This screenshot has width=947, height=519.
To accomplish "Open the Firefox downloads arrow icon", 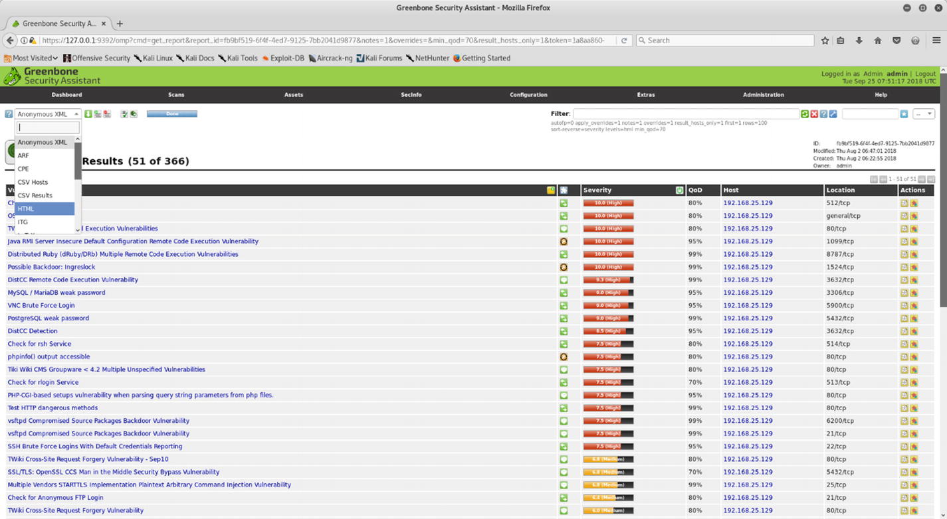I will [859, 40].
